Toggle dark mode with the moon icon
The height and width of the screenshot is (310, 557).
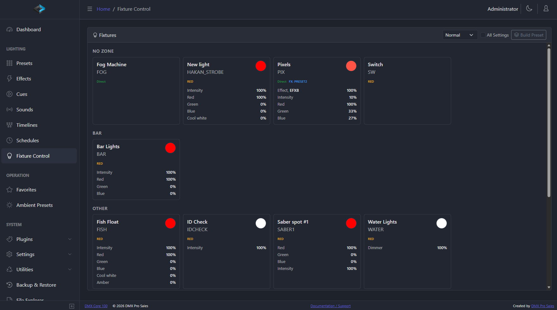click(529, 9)
